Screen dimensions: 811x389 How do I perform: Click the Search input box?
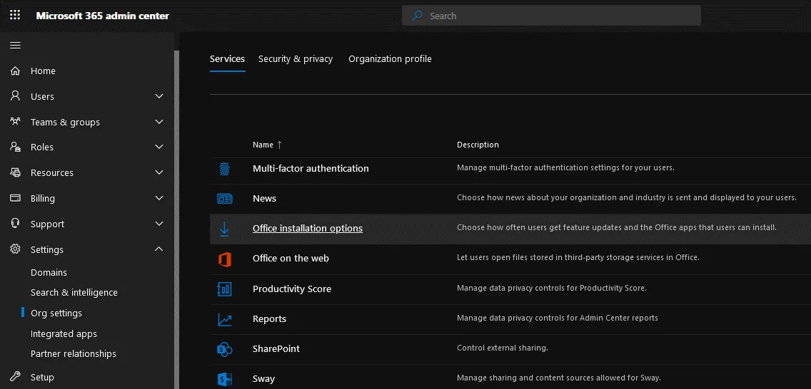pos(551,16)
